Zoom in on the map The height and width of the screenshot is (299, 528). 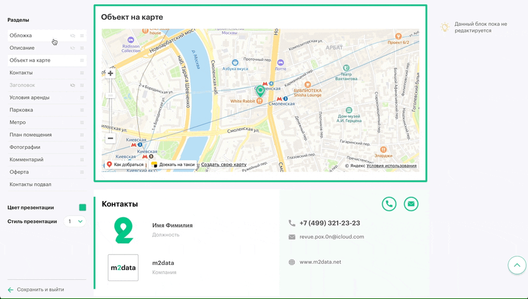(110, 73)
